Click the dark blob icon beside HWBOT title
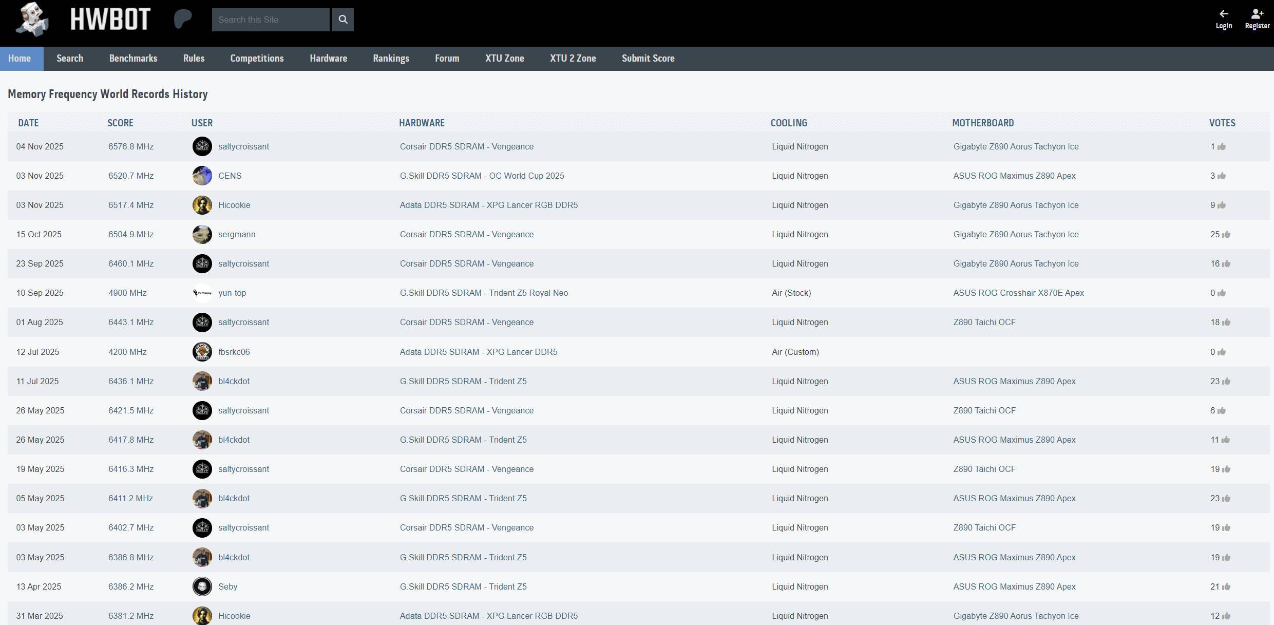 pyautogui.click(x=183, y=19)
